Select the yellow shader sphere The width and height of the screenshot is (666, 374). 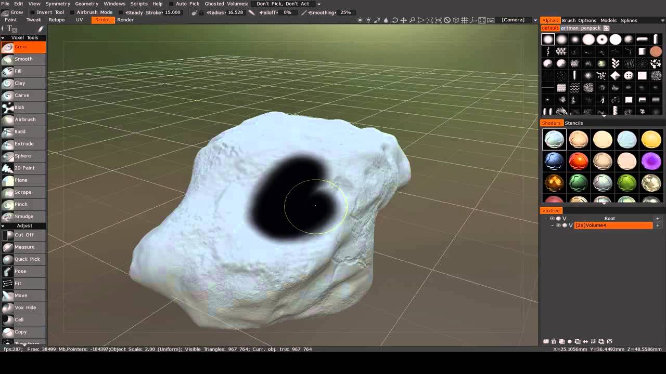(651, 139)
